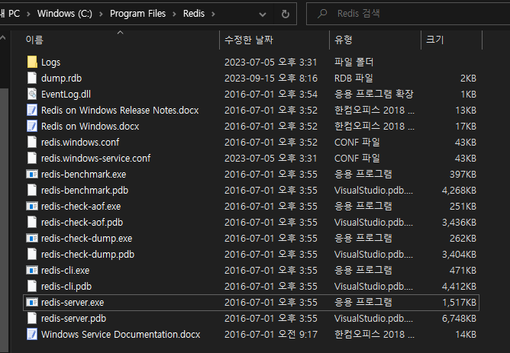Select the redis-server.pdb file name
This screenshot has width=510, height=353.
point(74,318)
